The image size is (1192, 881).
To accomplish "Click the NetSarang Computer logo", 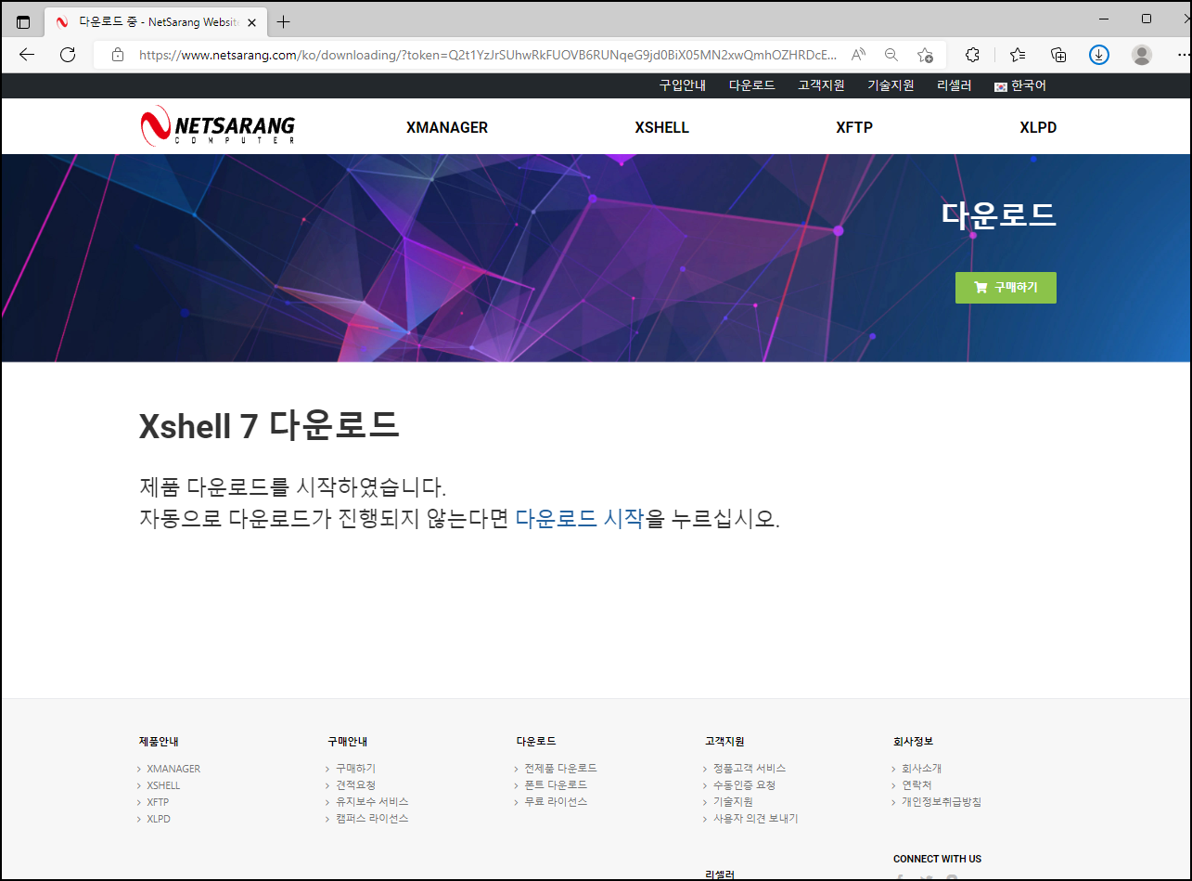I will pos(218,125).
